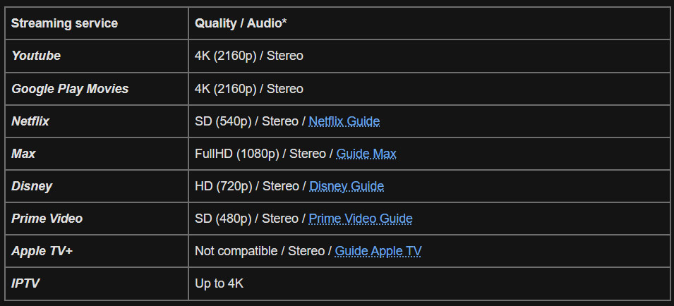The height and width of the screenshot is (306, 674).
Task: Open the Prime Video Guide link
Action: coord(361,219)
